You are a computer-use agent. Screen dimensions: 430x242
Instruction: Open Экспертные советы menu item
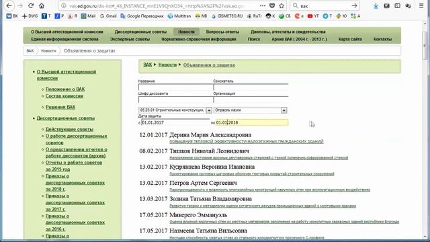(130, 39)
